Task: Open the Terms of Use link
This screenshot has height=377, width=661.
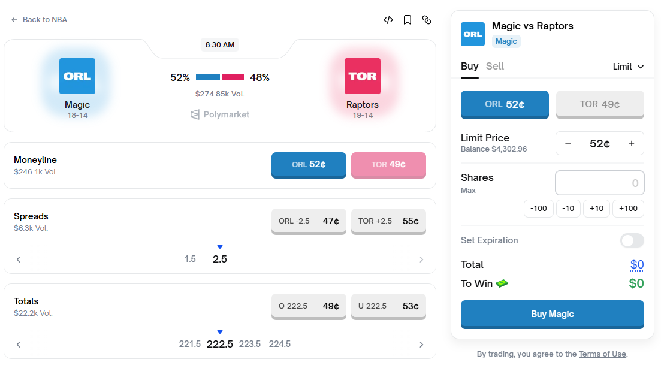Action: pos(602,354)
